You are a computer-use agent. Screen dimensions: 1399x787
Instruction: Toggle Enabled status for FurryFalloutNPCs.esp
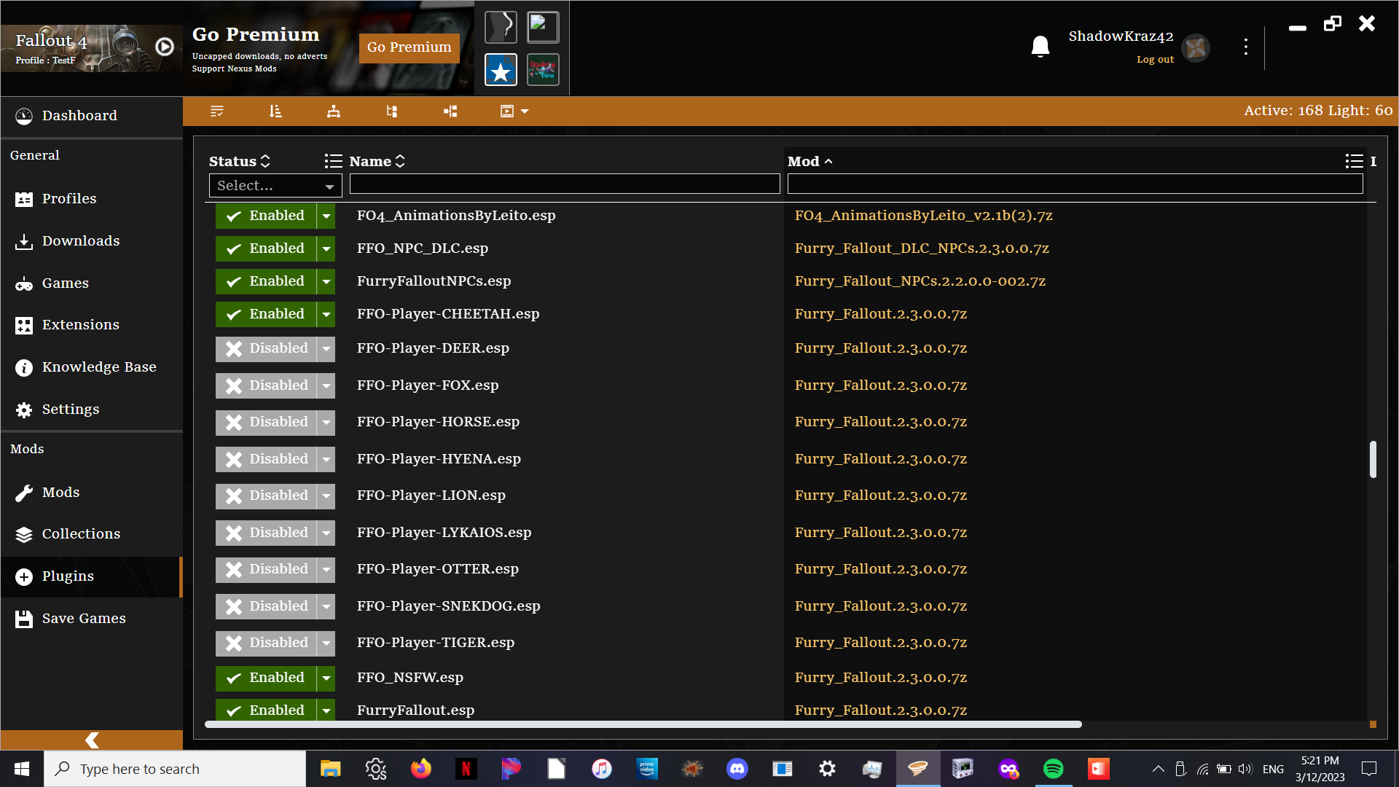click(x=266, y=281)
